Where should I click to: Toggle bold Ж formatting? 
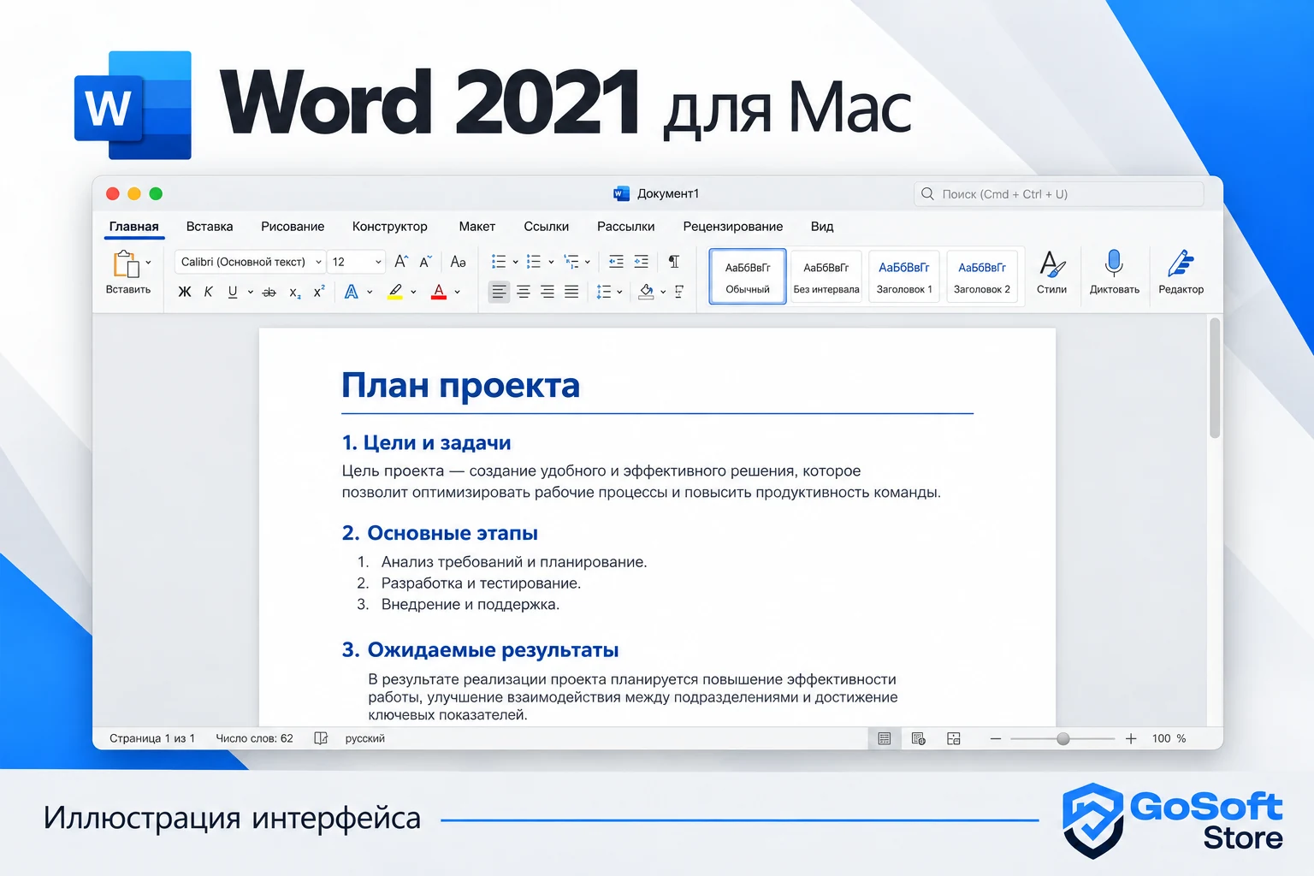tap(184, 292)
